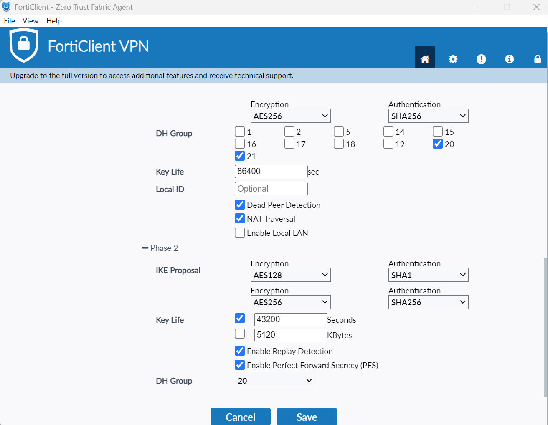Open Phase 2 DH Group dropdown
This screenshot has height=425, width=548.
tap(274, 381)
